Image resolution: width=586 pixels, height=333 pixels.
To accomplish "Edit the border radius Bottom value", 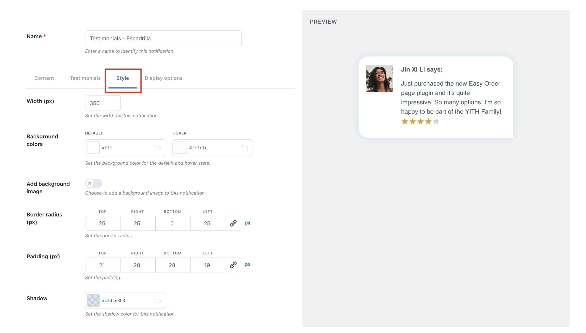I will [173, 223].
